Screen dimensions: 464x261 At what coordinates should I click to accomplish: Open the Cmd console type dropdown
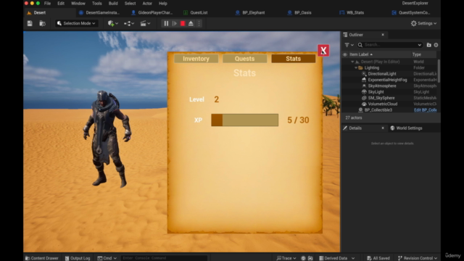coord(107,258)
